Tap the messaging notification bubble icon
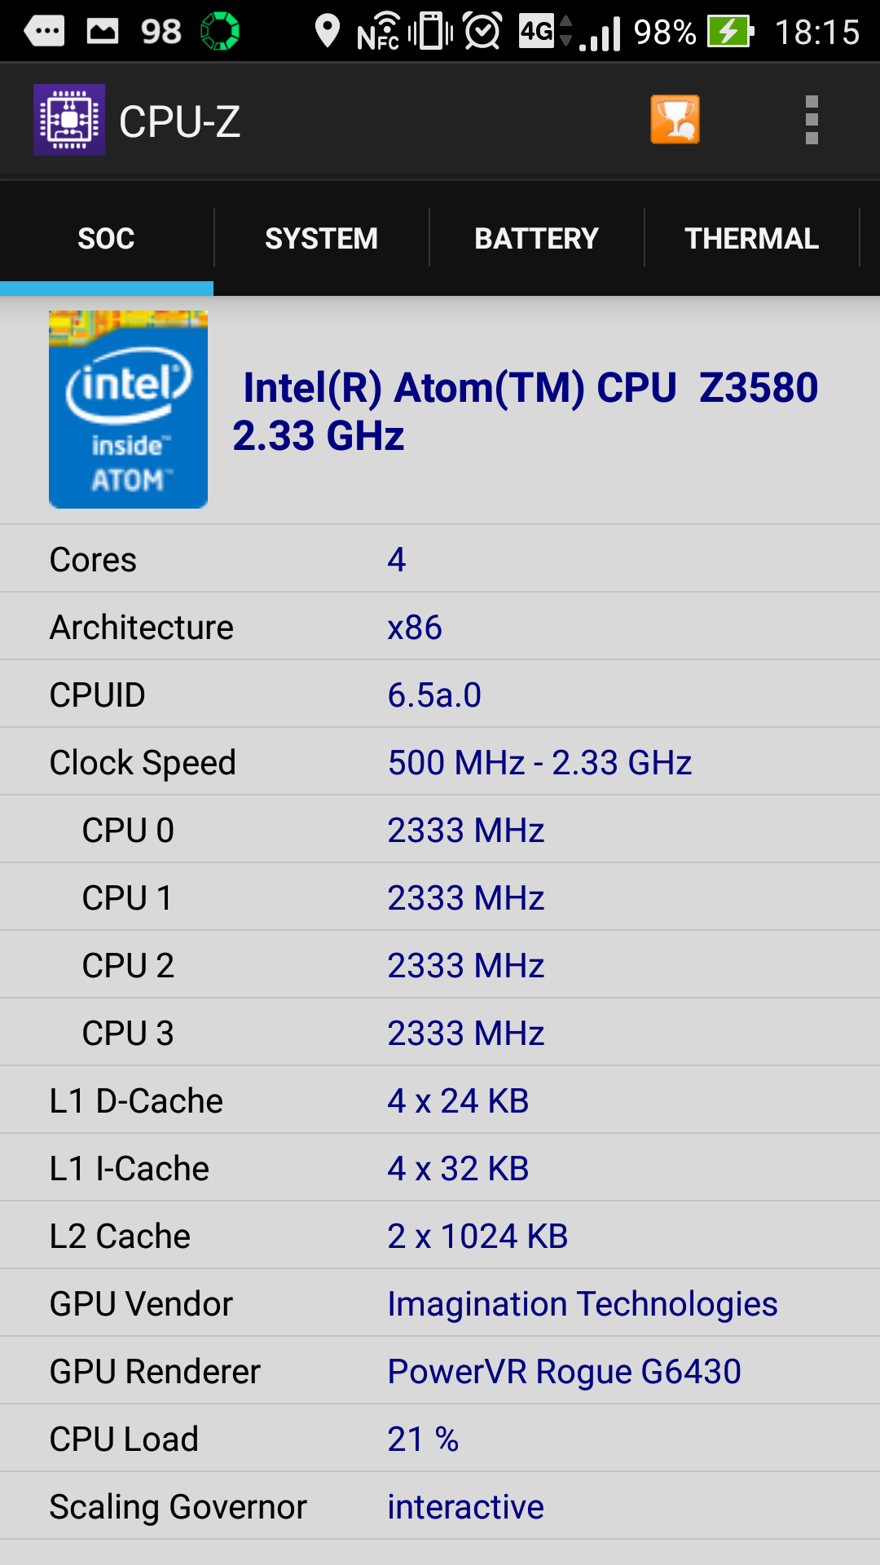This screenshot has height=1565, width=880. click(44, 32)
